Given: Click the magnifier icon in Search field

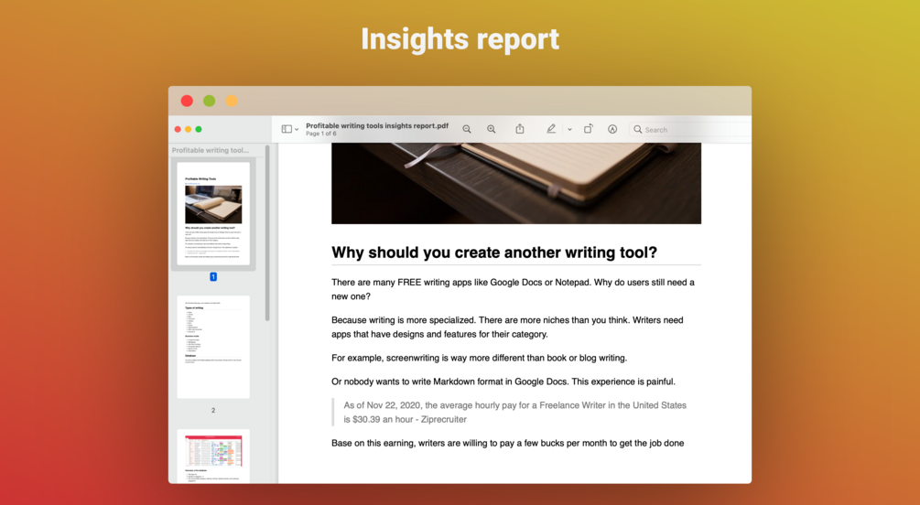Looking at the screenshot, I should coord(638,130).
